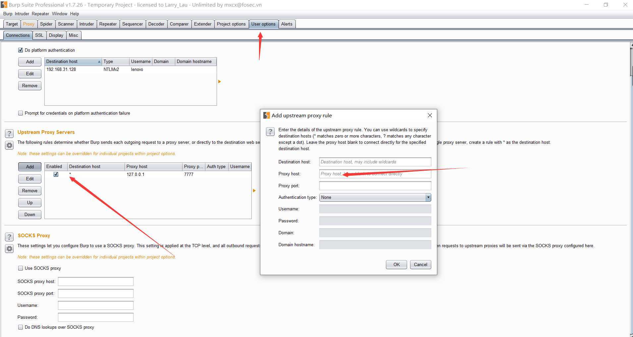The height and width of the screenshot is (337, 633).
Task: Click Edit button for upstream proxy servers
Action: 30,179
